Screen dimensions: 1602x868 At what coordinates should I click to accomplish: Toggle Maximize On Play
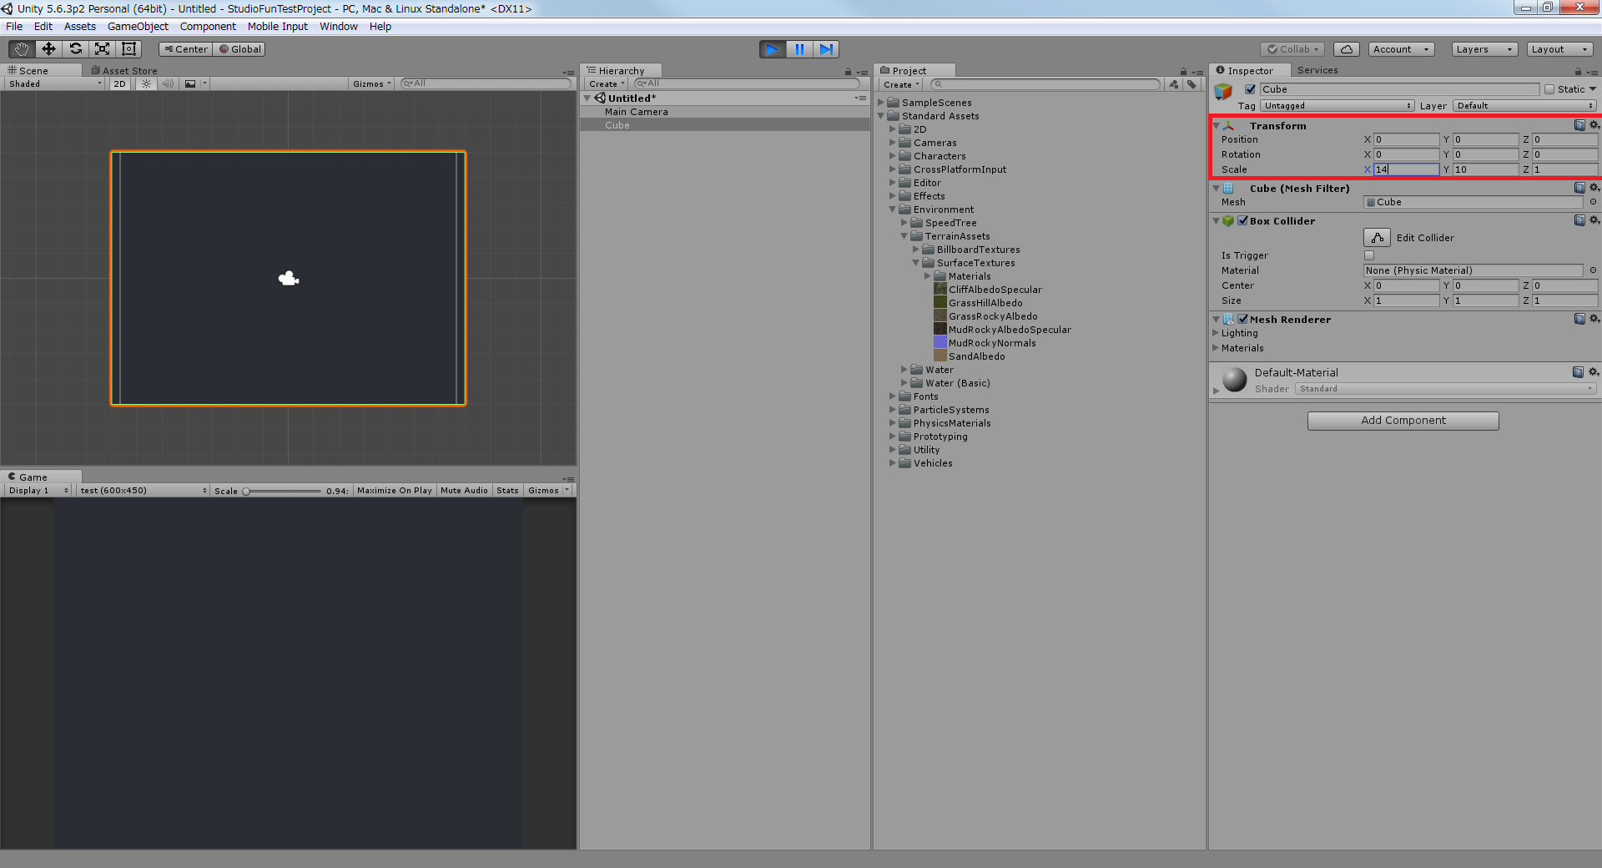pos(395,491)
